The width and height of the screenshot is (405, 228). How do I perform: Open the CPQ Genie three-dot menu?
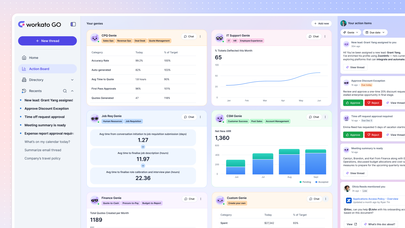click(200, 36)
